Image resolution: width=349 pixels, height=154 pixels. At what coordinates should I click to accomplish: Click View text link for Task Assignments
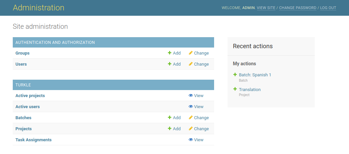pyautogui.click(x=199, y=140)
